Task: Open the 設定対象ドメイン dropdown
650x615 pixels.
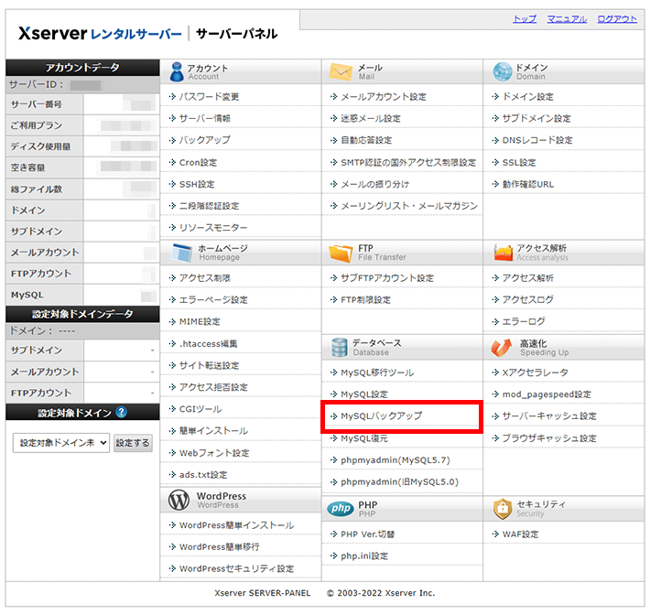Action: 61,443
